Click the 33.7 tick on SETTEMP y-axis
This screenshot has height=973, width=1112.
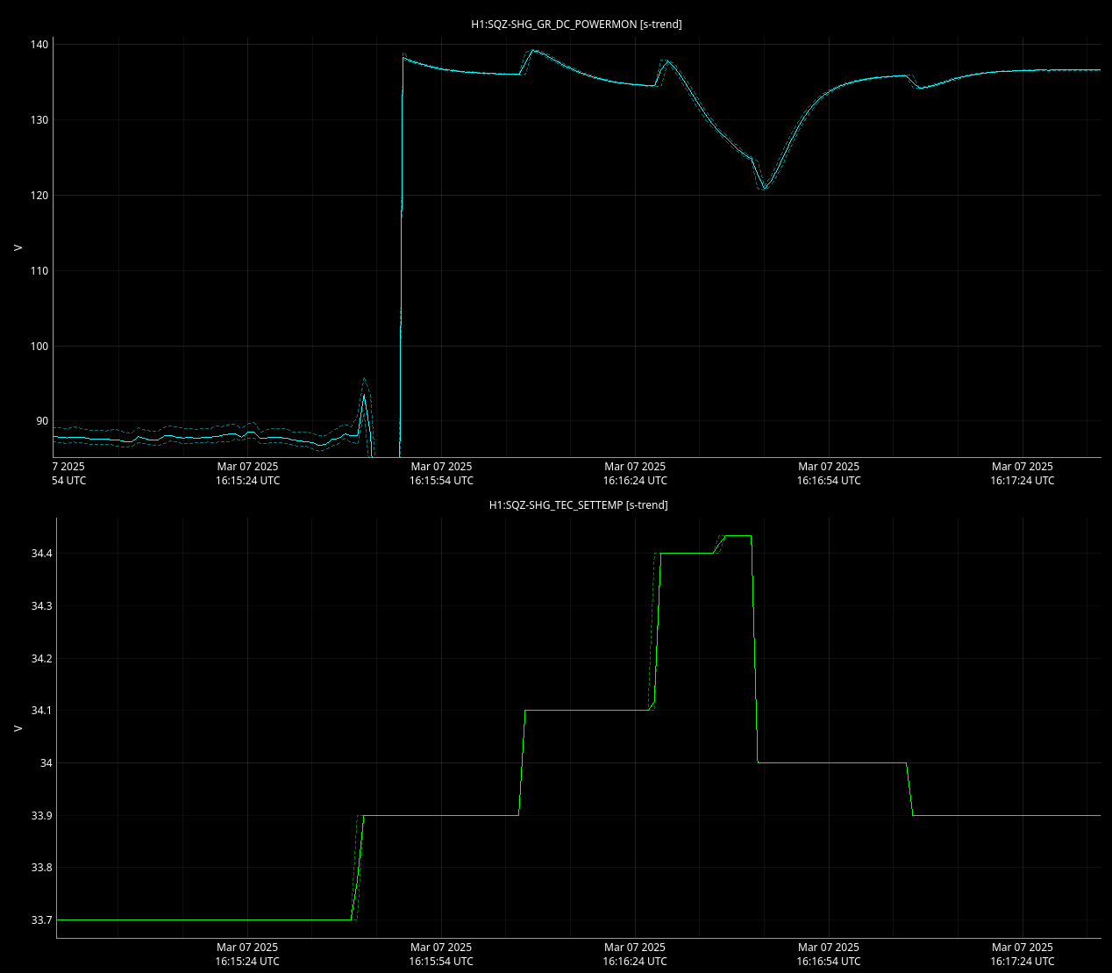(41, 920)
